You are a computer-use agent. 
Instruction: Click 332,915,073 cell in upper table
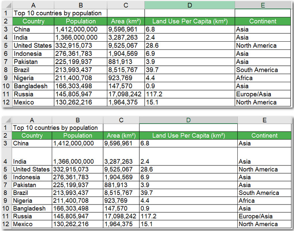pos(80,45)
